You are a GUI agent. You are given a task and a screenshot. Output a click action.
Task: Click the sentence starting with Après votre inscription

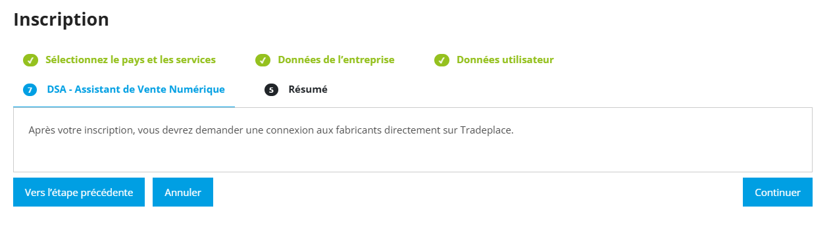point(271,130)
